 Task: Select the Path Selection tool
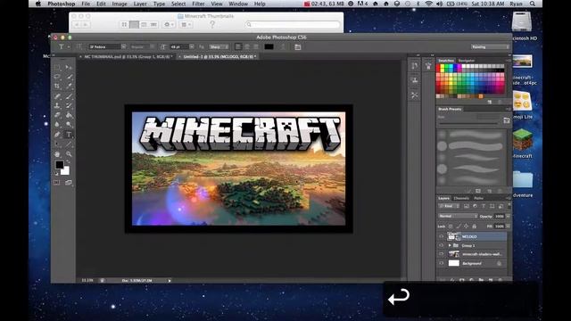(57, 144)
